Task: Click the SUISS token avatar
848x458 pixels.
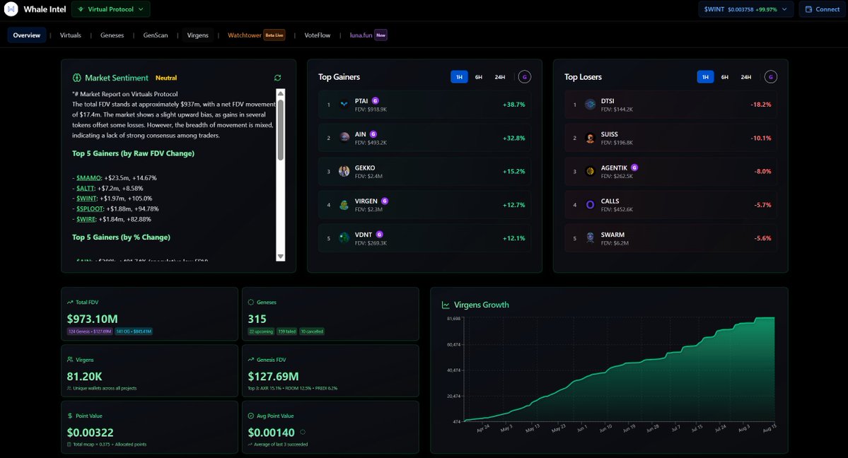Action: (x=590, y=138)
